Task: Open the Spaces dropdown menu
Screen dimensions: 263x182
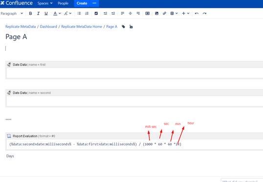Action: [45, 3]
